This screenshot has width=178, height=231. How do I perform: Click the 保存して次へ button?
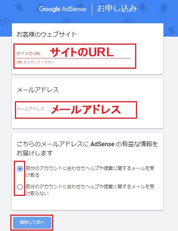[32, 223]
